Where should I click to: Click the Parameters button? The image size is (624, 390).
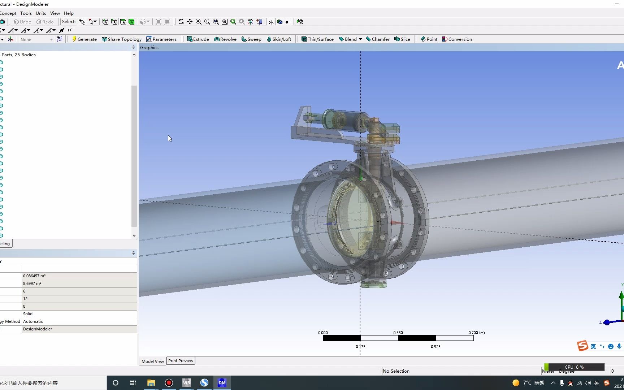pos(161,39)
